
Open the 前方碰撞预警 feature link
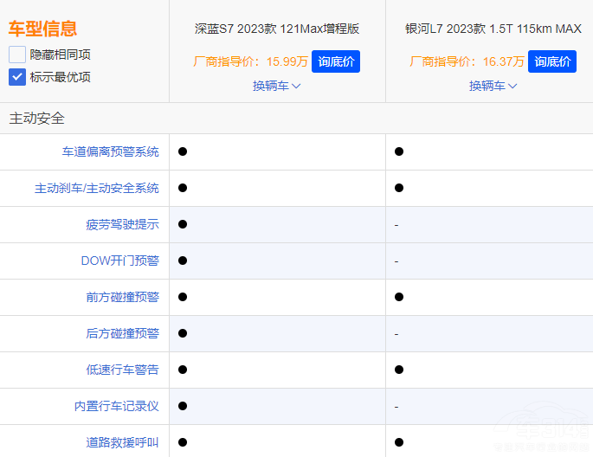click(x=122, y=297)
